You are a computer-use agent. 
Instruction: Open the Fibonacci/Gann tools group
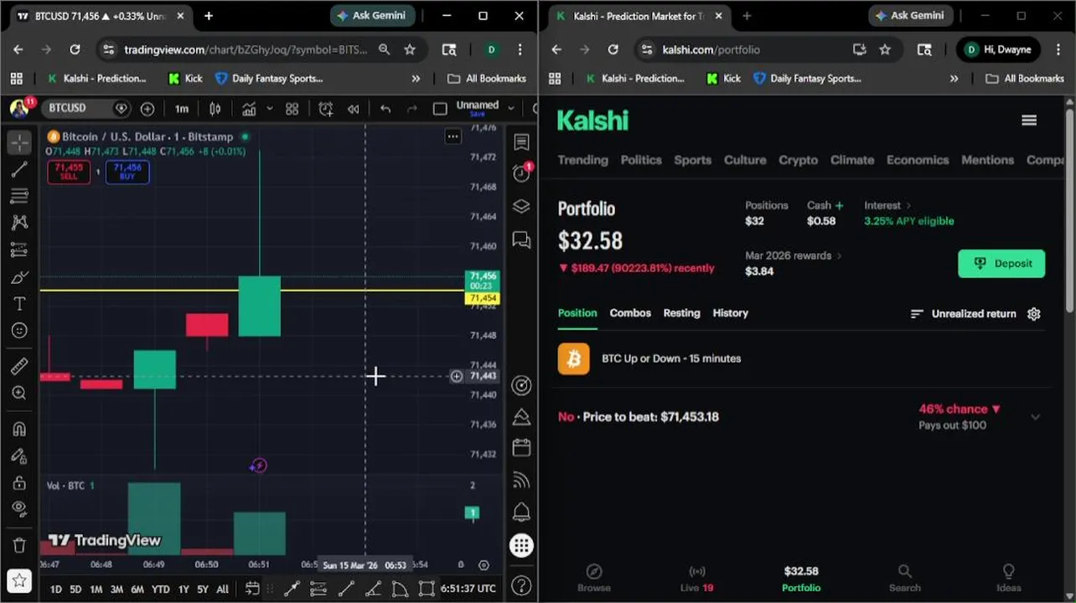[19, 196]
